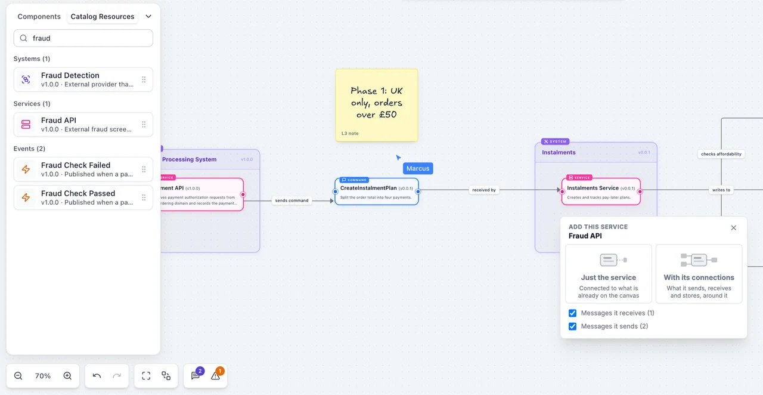Click the 70% zoom level

(43, 376)
